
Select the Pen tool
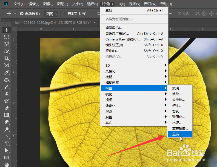point(6,136)
